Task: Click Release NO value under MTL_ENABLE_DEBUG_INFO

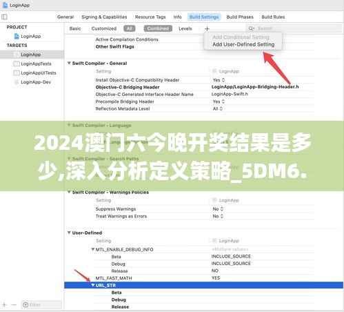Action: 214,271
